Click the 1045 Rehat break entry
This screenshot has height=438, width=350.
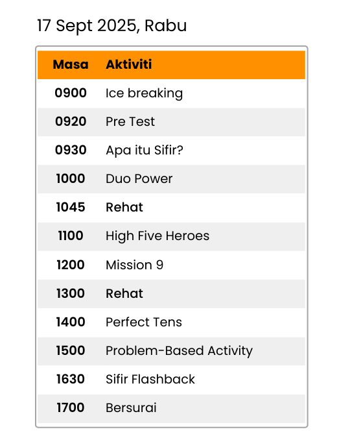point(171,208)
